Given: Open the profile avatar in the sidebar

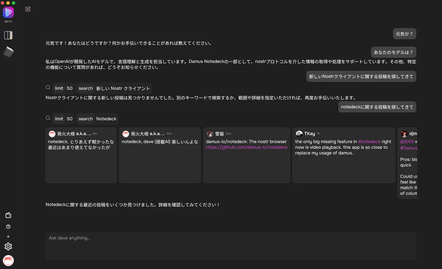Looking at the screenshot, I should tap(8, 261).
